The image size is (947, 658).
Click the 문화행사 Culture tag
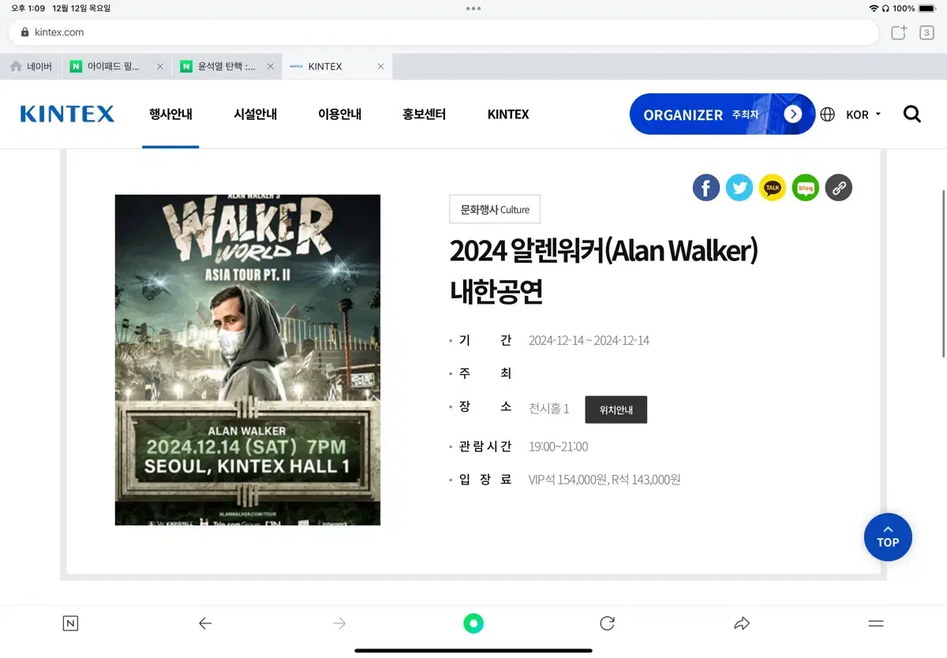pyautogui.click(x=495, y=209)
